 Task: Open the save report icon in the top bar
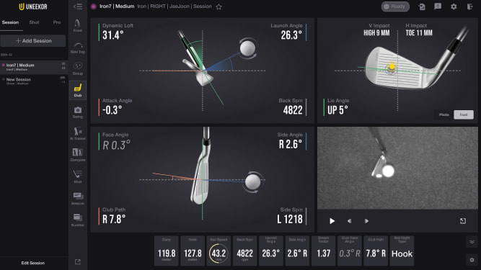[x=422, y=6]
